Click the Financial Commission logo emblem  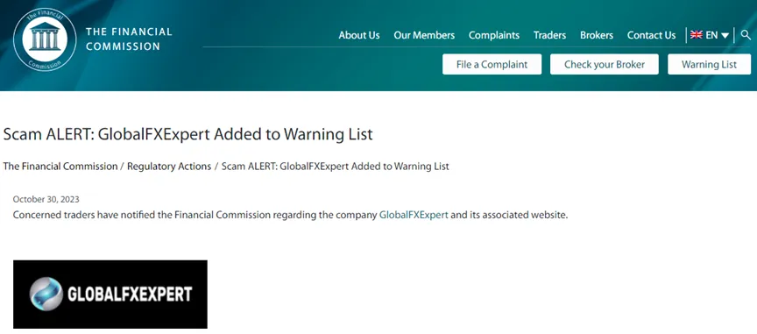[45, 40]
